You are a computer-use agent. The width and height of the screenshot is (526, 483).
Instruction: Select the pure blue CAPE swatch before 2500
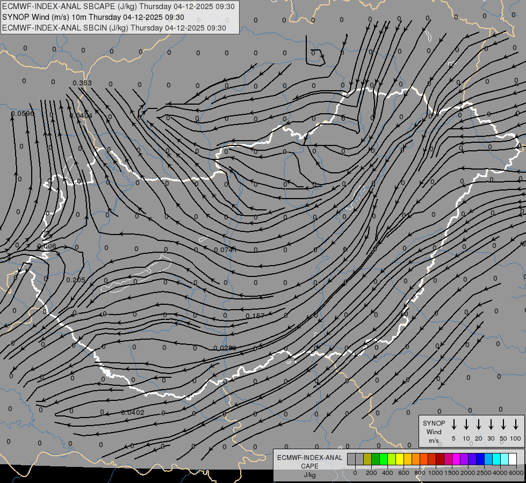click(480, 459)
